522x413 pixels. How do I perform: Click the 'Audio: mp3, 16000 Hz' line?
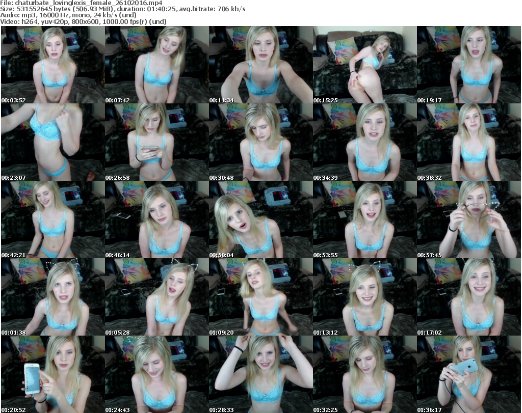68,15
